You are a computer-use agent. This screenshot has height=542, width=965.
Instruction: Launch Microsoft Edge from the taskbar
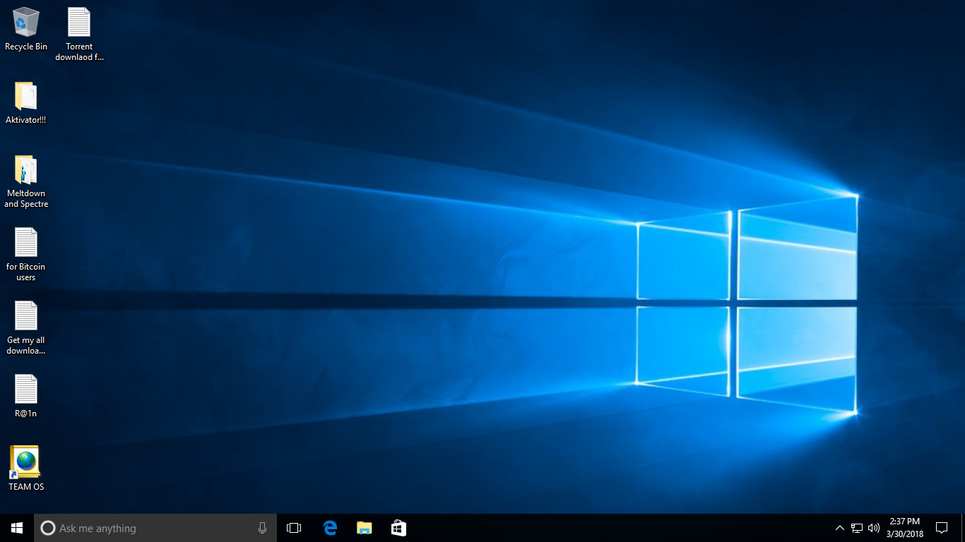(x=330, y=528)
